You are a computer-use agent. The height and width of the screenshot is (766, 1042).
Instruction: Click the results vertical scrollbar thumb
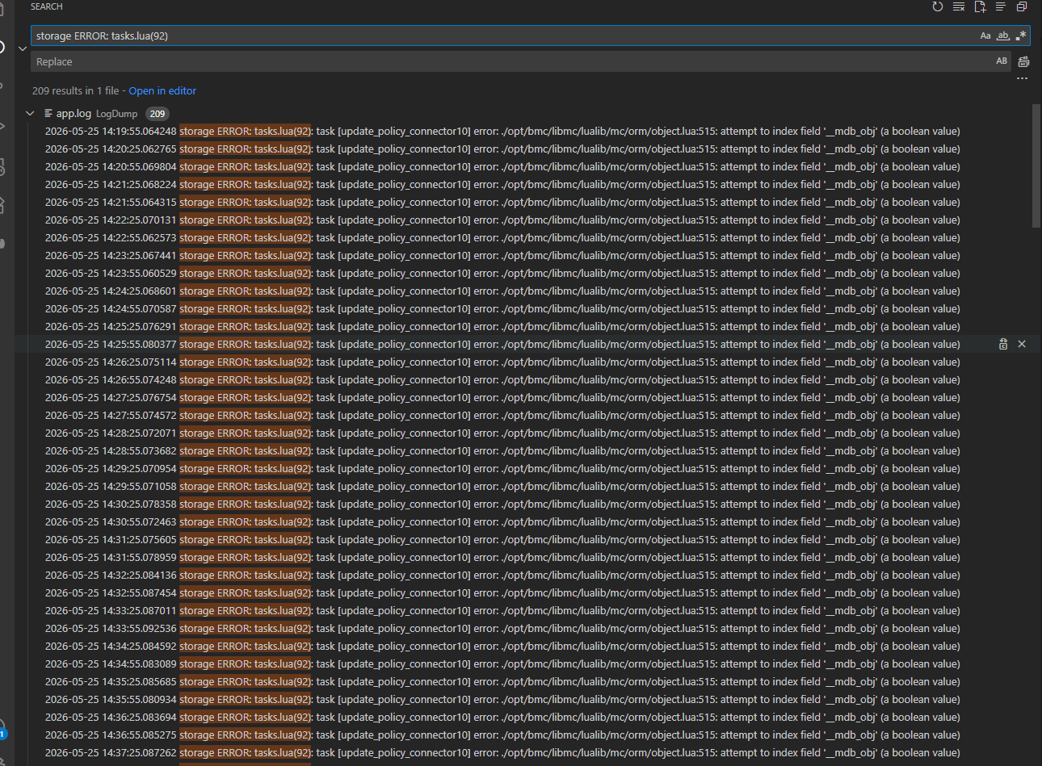(x=1036, y=165)
